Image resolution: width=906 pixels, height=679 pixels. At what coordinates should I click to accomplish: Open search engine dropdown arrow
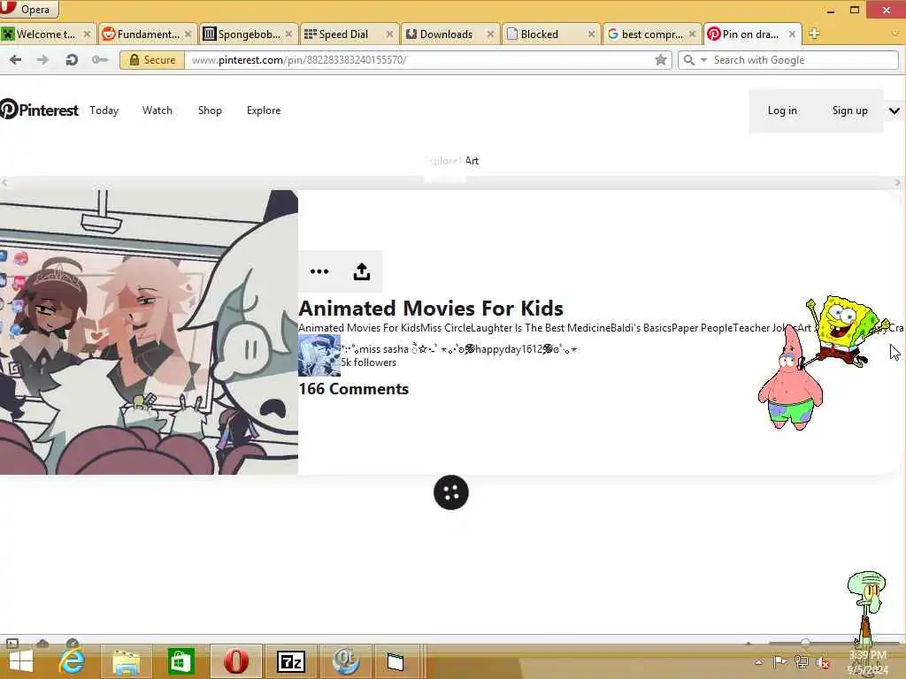click(x=703, y=59)
